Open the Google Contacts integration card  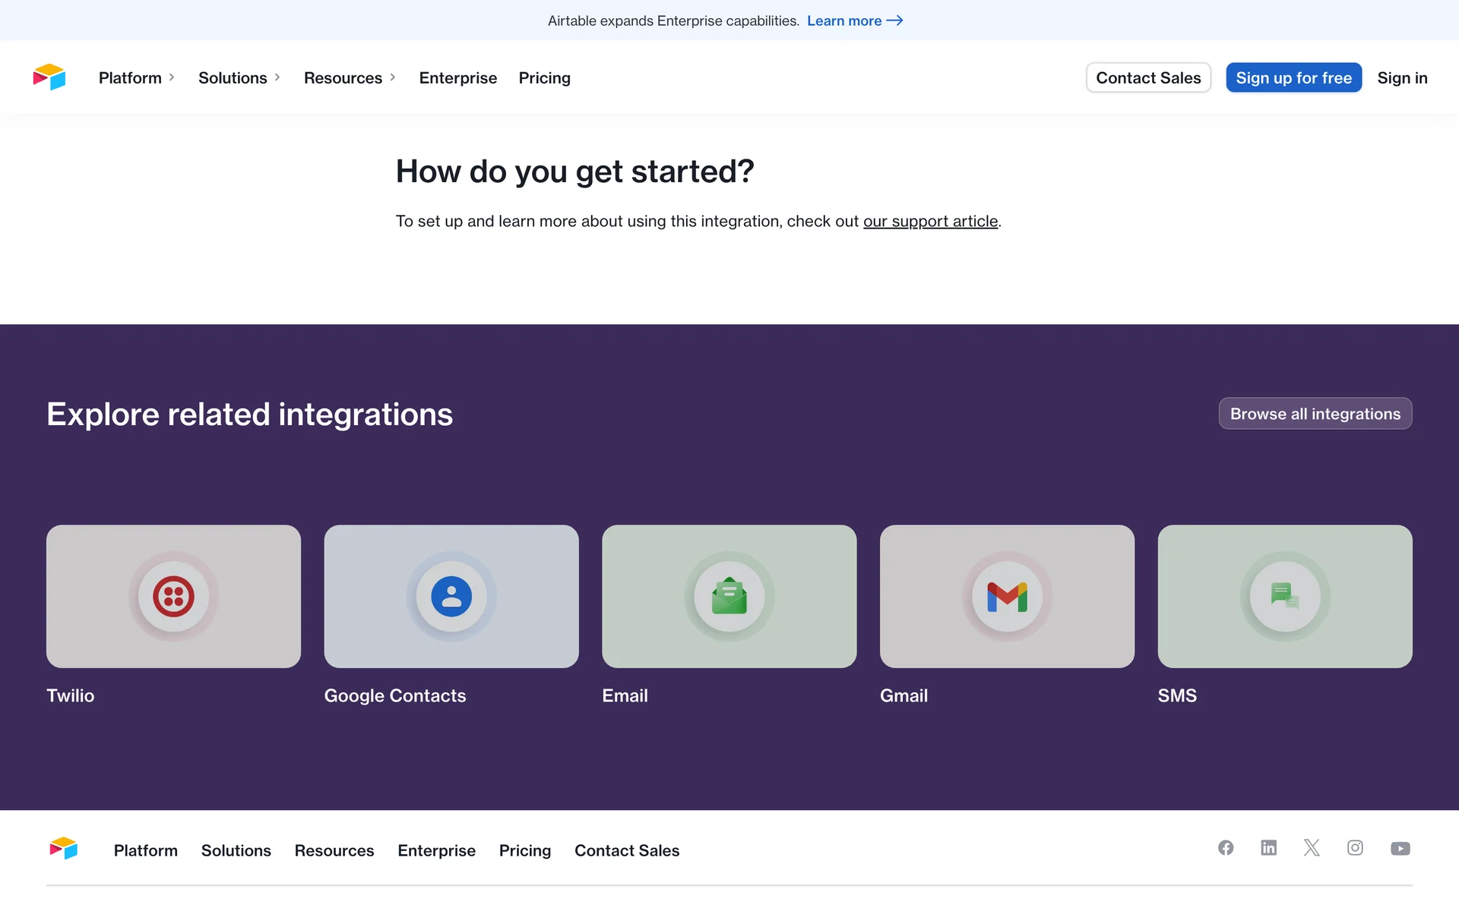[x=451, y=597]
